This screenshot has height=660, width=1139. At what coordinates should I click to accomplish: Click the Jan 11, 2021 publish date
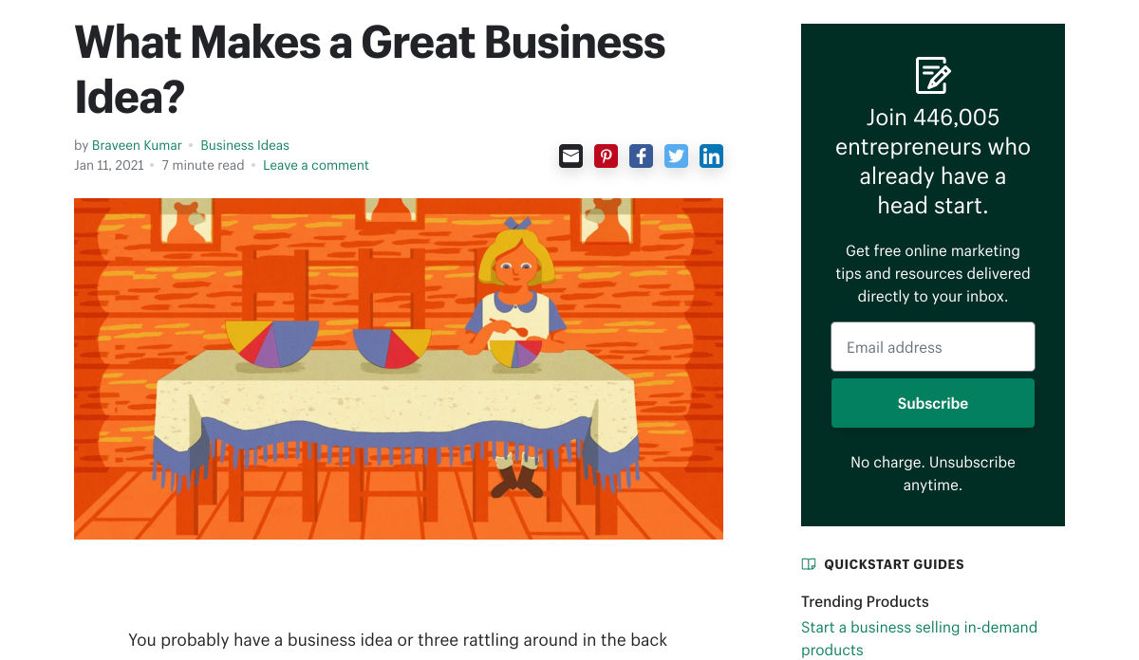click(108, 165)
